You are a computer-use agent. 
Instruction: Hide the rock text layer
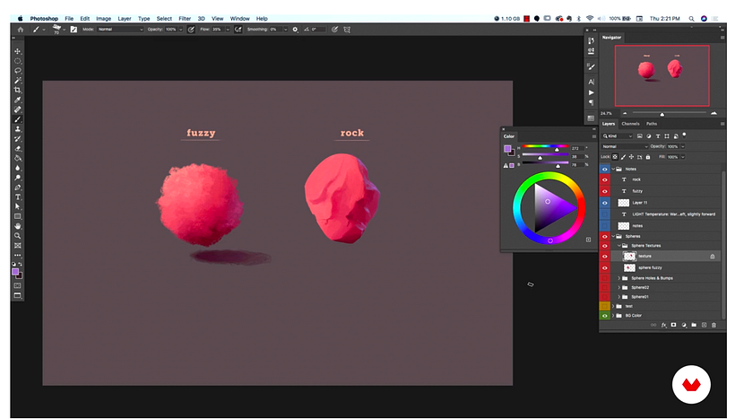[605, 179]
